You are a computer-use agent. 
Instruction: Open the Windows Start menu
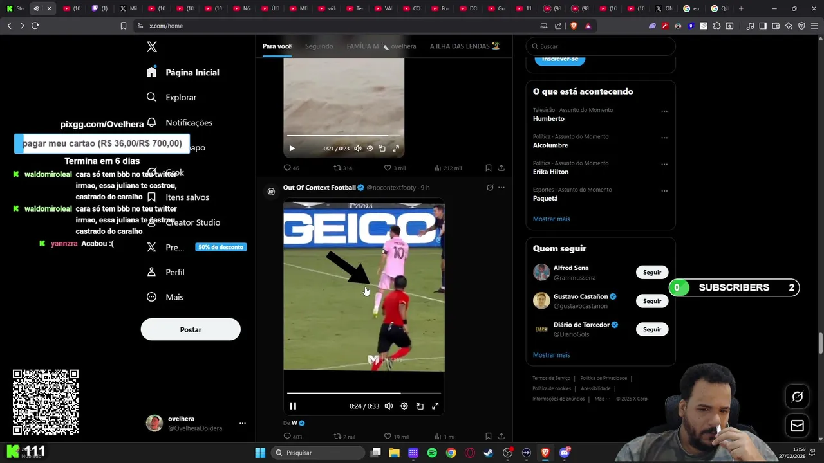(260, 453)
